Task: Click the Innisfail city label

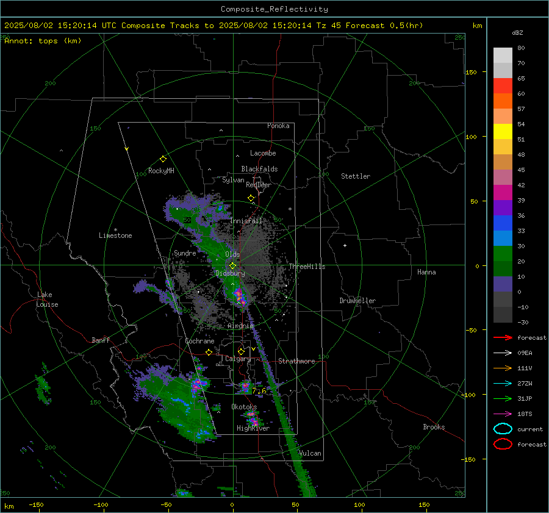Action: pos(246,221)
